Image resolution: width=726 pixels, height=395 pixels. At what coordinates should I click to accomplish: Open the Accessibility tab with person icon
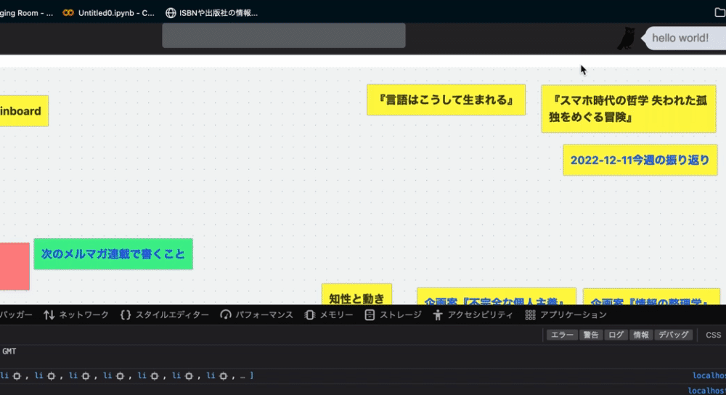473,315
